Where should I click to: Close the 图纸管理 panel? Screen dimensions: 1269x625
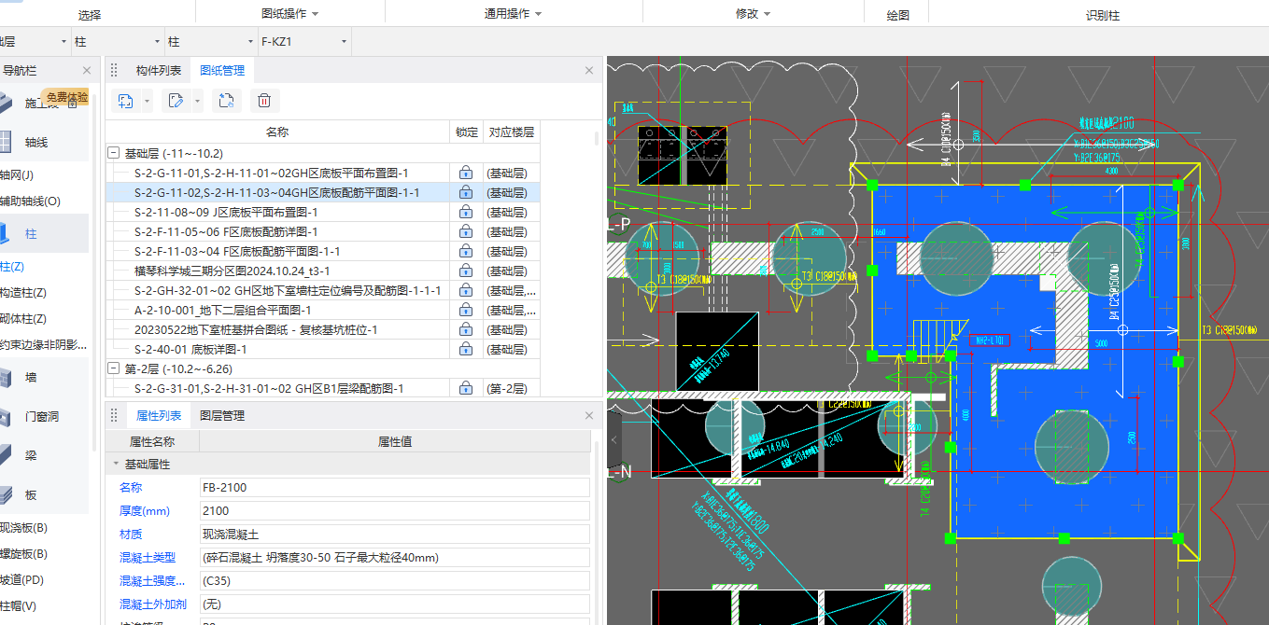click(x=589, y=70)
